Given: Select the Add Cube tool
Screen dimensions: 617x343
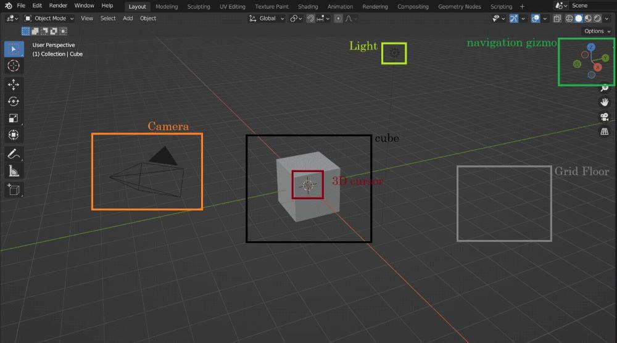Looking at the screenshot, I should (x=14, y=189).
